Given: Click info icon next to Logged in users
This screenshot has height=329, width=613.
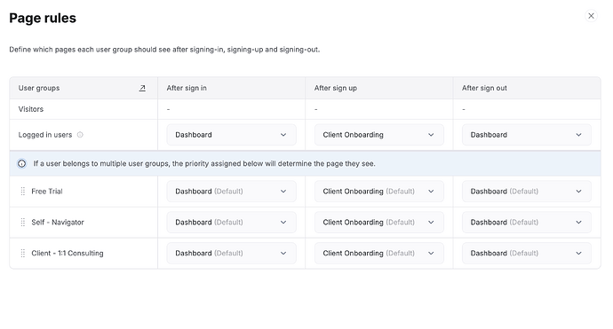Looking at the screenshot, I should (x=80, y=135).
